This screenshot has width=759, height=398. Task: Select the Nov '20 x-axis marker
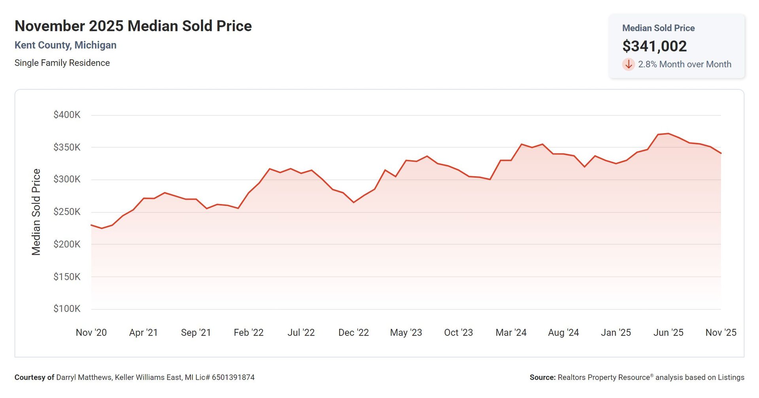click(91, 332)
